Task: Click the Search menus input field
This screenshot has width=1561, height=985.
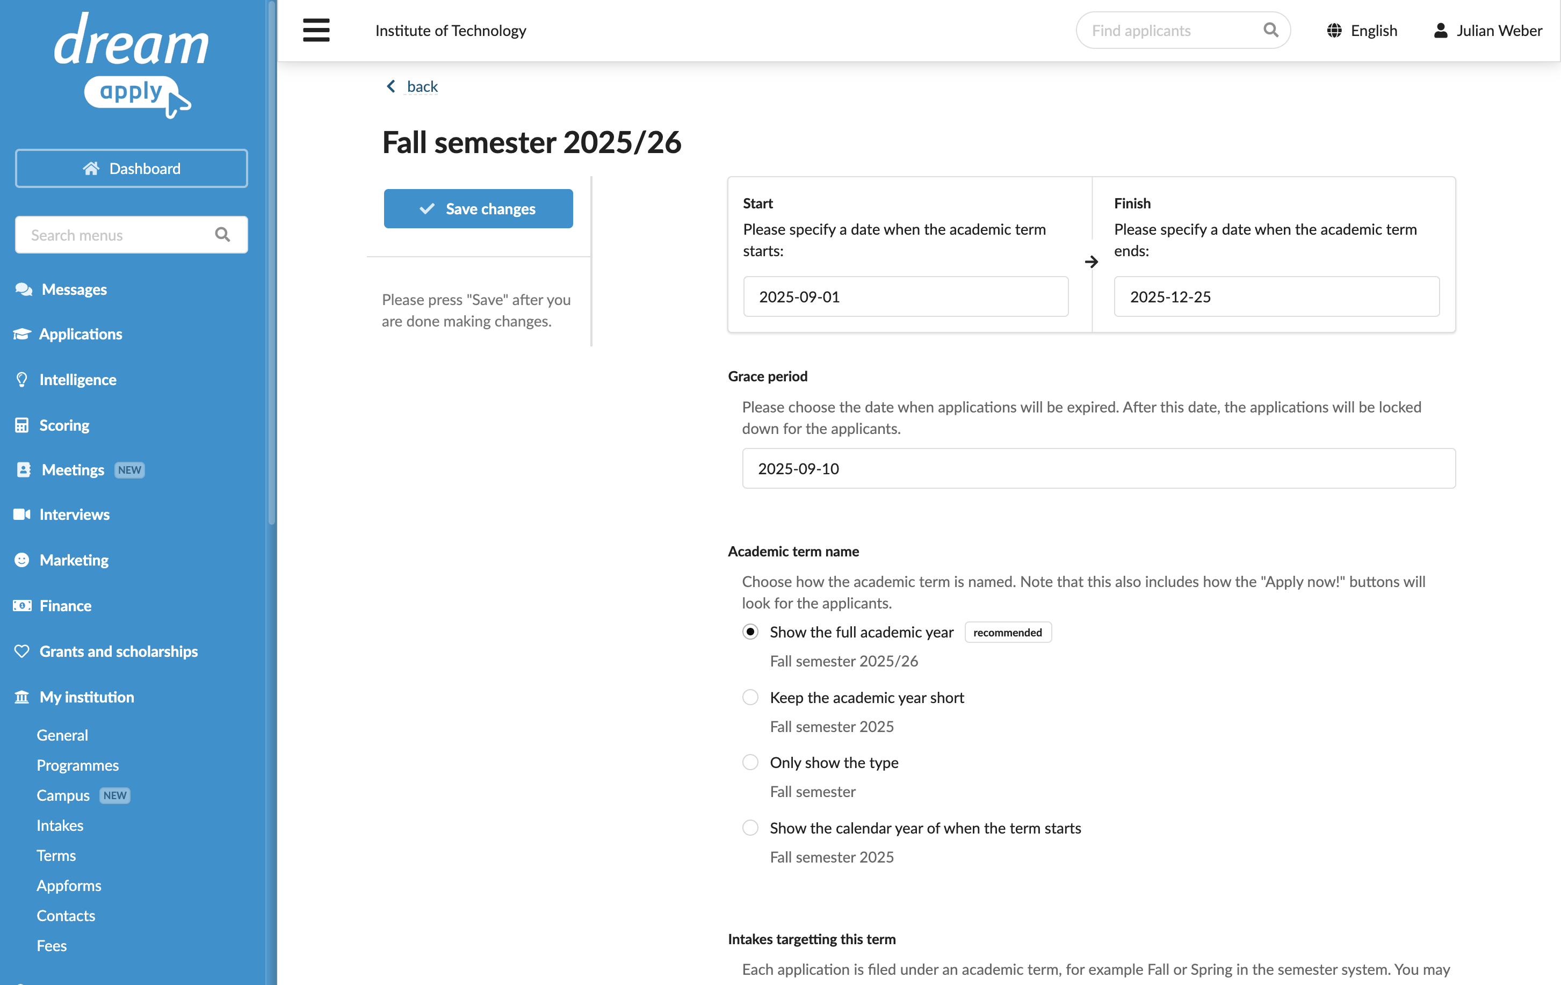Action: point(132,235)
